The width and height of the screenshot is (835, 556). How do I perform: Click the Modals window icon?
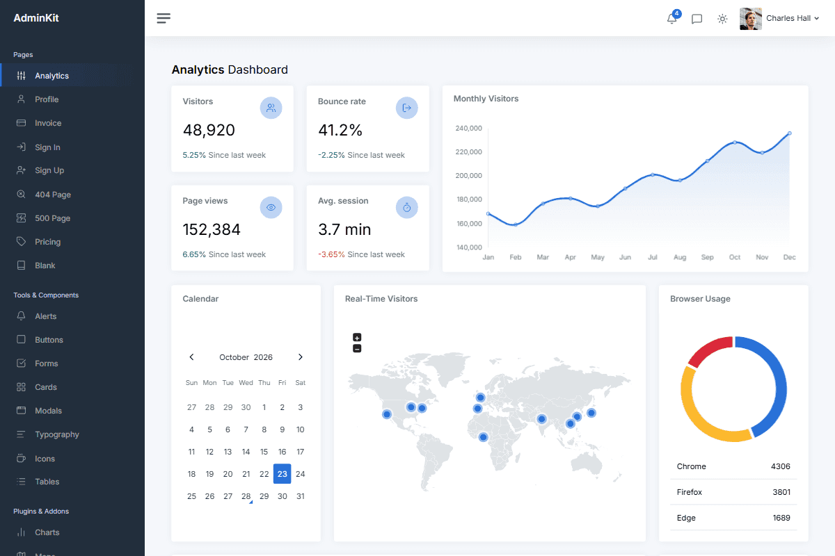tap(21, 411)
